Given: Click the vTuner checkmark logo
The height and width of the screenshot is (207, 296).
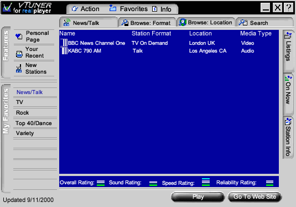Looking at the screenshot, I should click(x=7, y=8).
